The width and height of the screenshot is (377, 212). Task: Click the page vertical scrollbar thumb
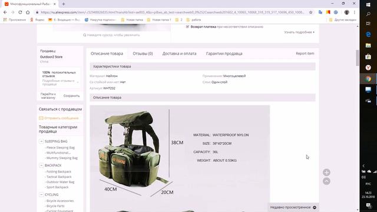point(358,58)
